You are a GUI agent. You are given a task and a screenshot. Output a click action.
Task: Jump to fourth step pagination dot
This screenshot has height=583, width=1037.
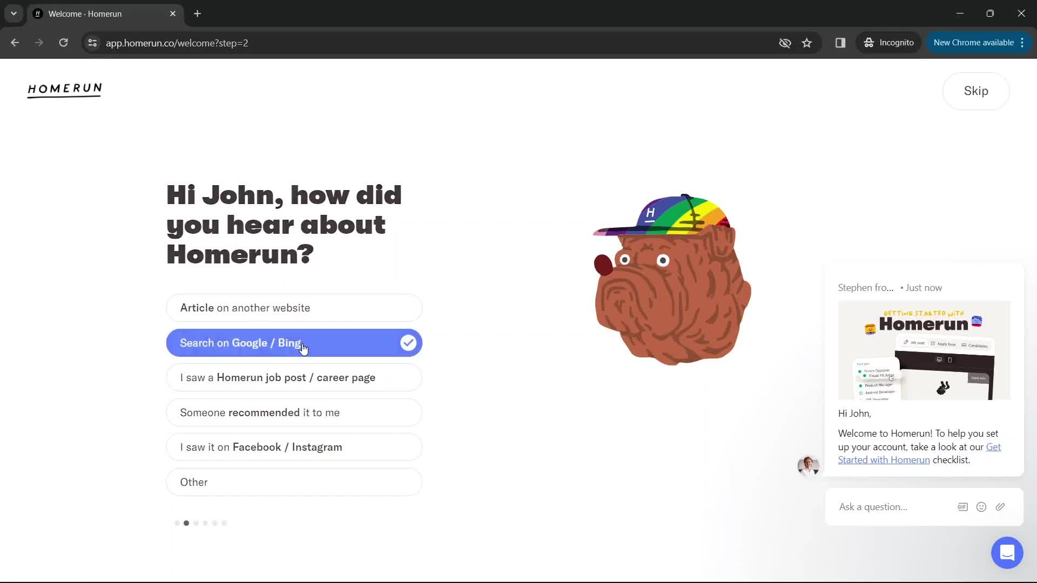(x=205, y=523)
